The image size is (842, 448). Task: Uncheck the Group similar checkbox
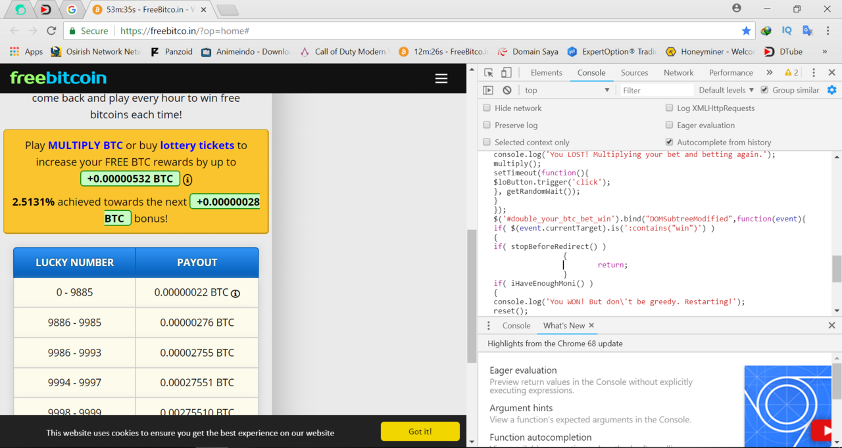tap(764, 90)
